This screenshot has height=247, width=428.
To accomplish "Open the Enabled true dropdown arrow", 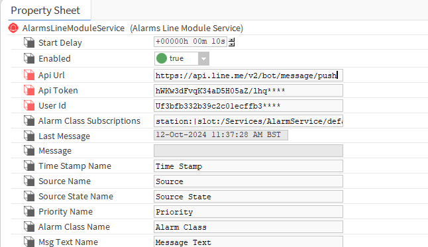I will pyautogui.click(x=203, y=59).
